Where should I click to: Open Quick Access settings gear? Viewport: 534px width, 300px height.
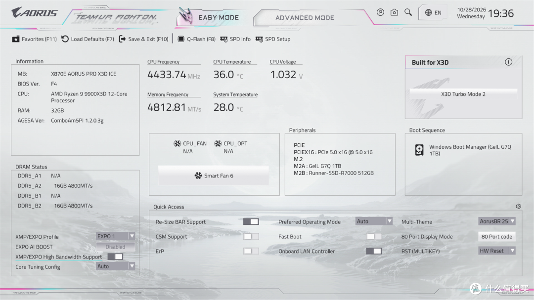pyautogui.click(x=518, y=207)
